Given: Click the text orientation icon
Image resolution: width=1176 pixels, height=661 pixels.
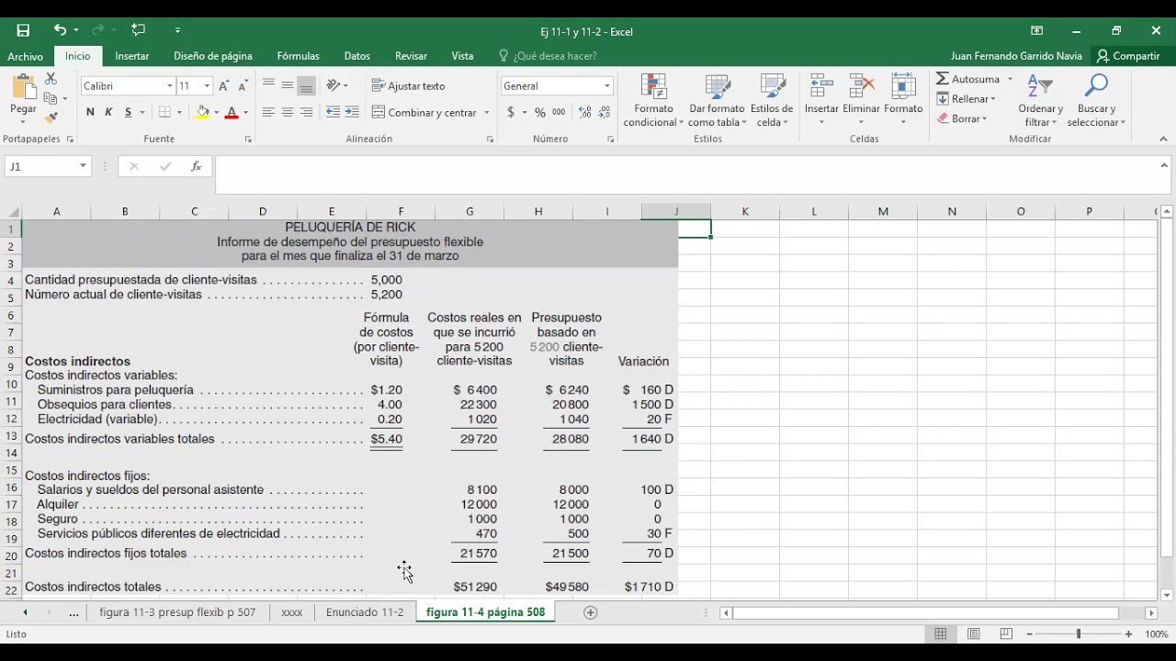Looking at the screenshot, I should (x=334, y=85).
